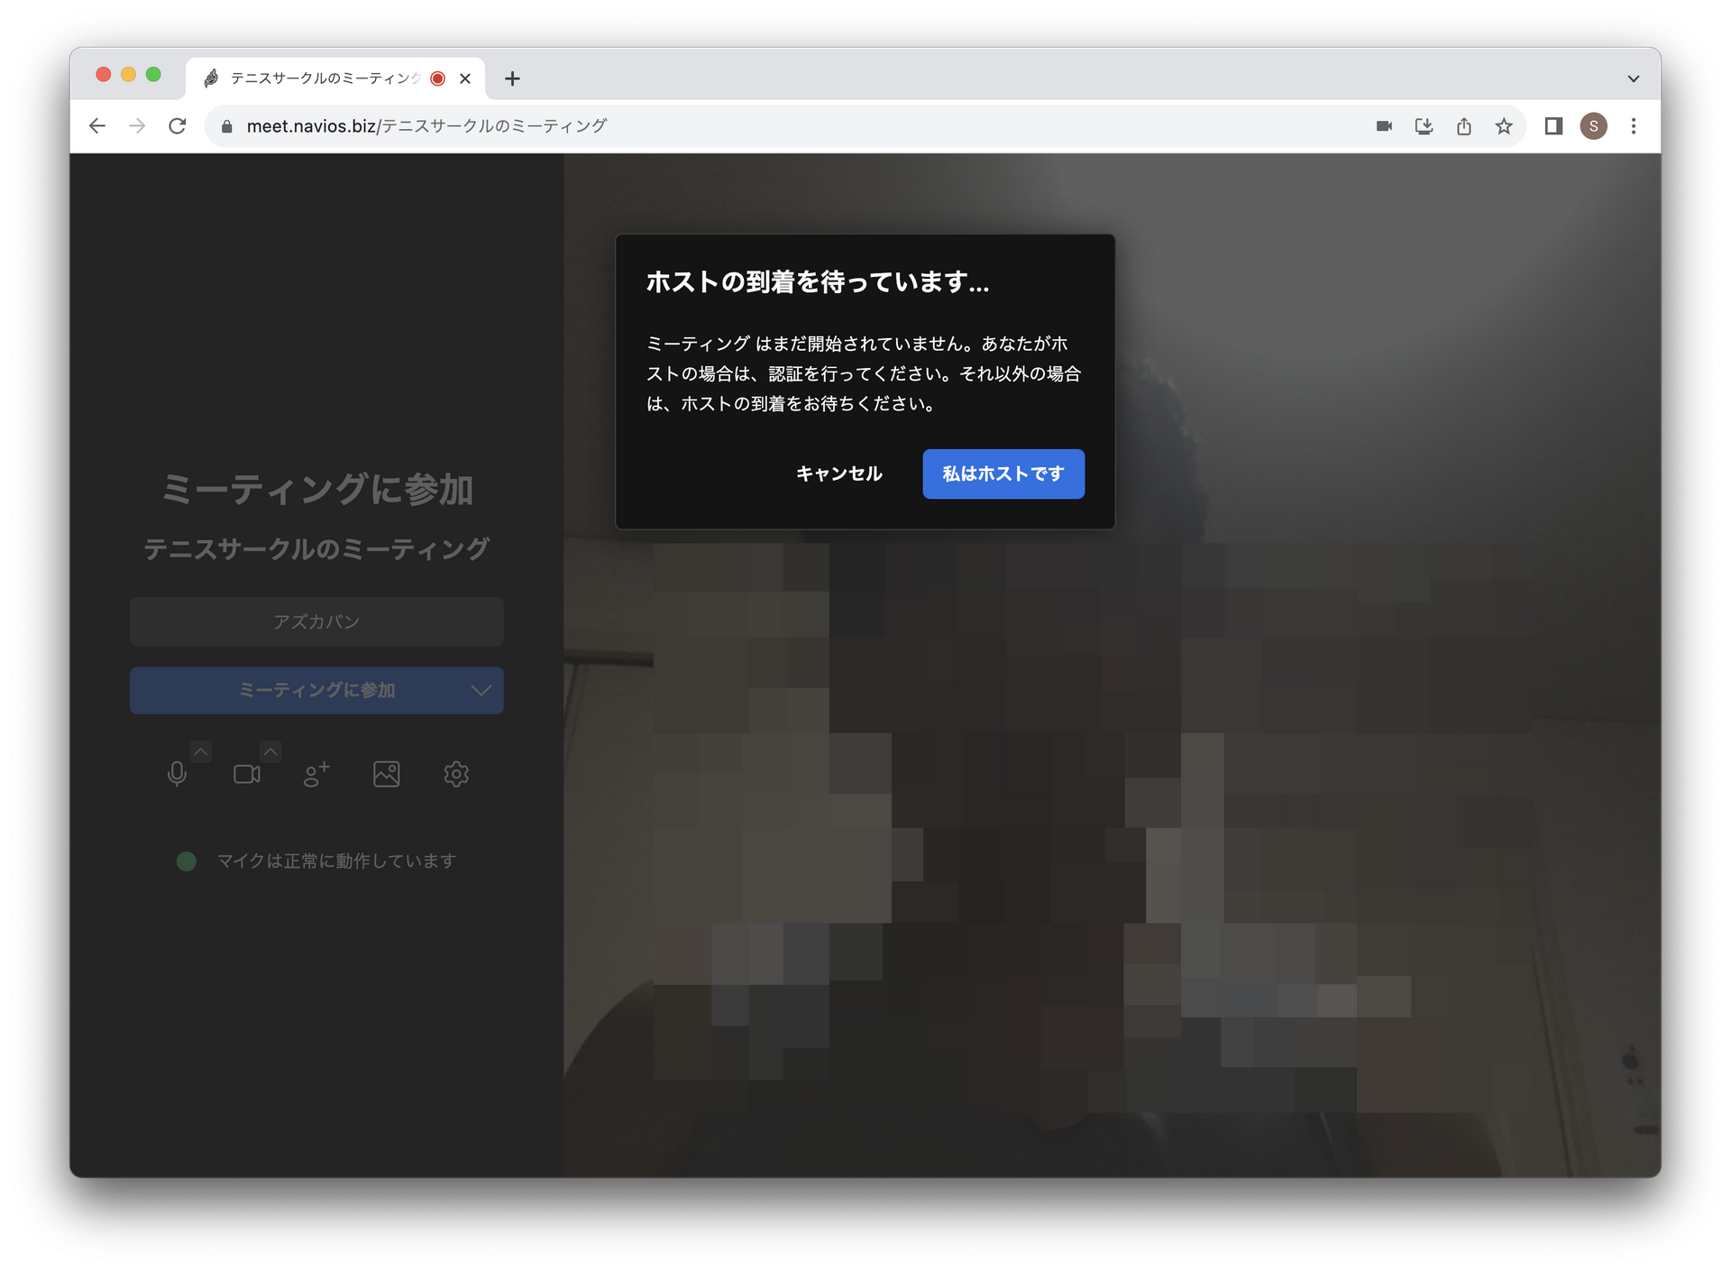This screenshot has width=1731, height=1270.
Task: Click the microphone level arrow icon
Action: 202,752
